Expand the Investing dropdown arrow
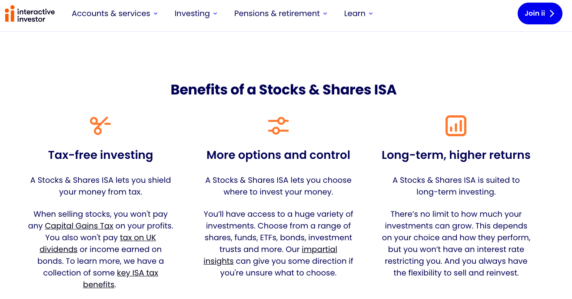Viewport: 572px width, 299px height. click(215, 13)
